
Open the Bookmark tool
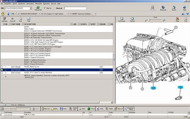tap(163, 8)
